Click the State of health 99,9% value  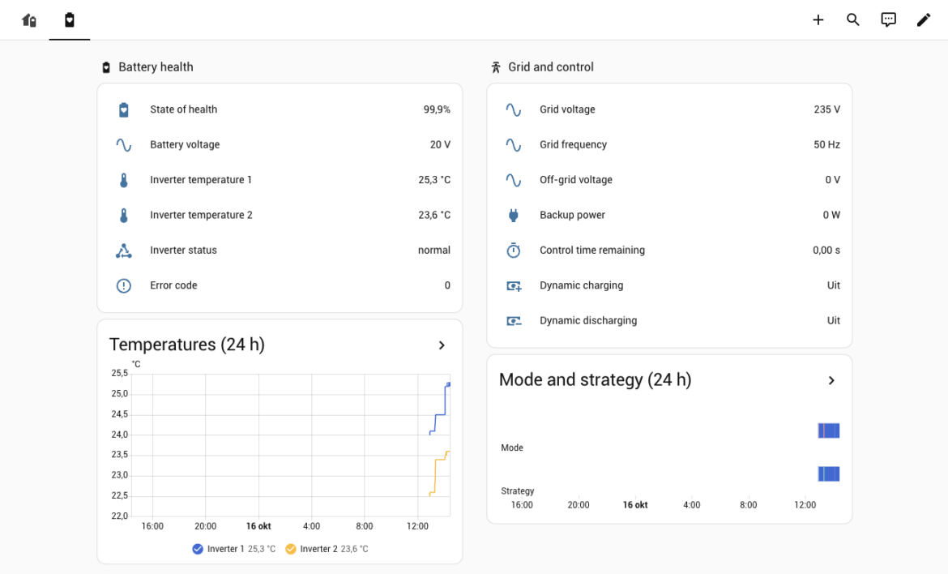[437, 109]
